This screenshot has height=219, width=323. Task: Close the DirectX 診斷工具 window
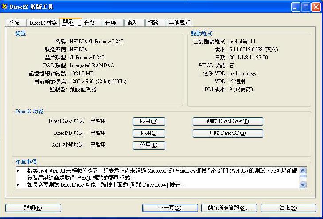[x=316, y=7]
